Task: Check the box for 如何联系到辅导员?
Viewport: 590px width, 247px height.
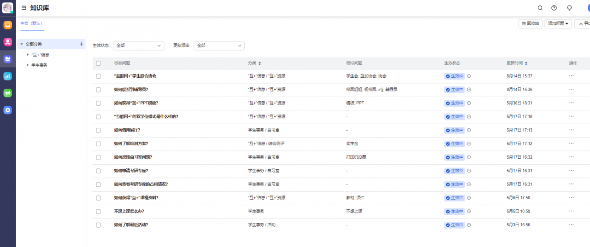Action: (98, 90)
